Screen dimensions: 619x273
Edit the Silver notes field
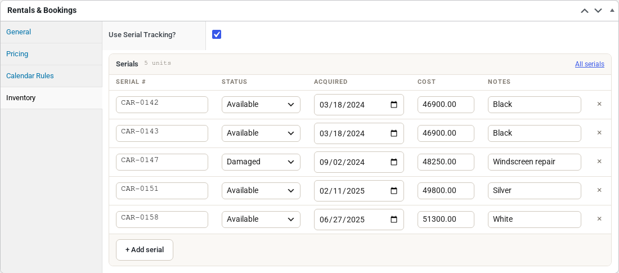pyautogui.click(x=535, y=190)
